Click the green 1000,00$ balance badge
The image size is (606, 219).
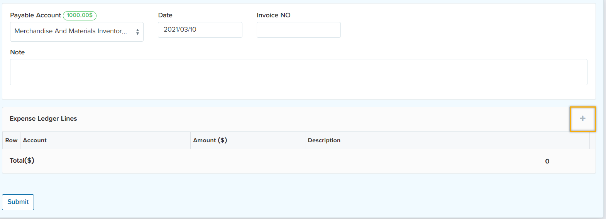coord(80,15)
